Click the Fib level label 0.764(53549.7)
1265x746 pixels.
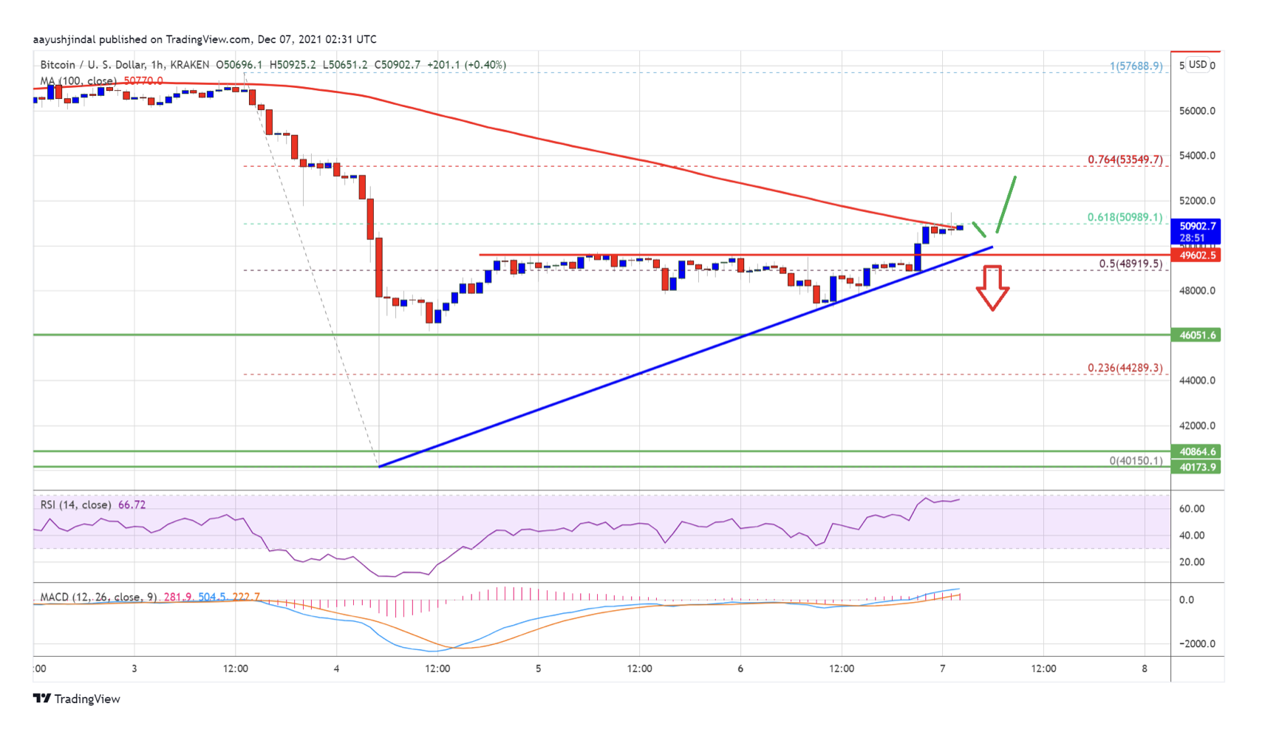pyautogui.click(x=1125, y=160)
